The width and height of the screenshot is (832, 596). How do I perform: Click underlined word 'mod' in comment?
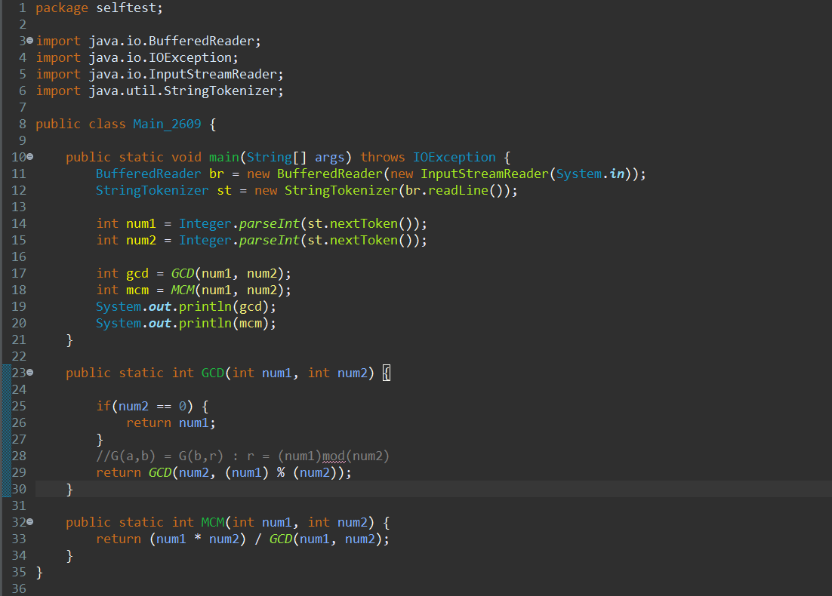click(334, 456)
